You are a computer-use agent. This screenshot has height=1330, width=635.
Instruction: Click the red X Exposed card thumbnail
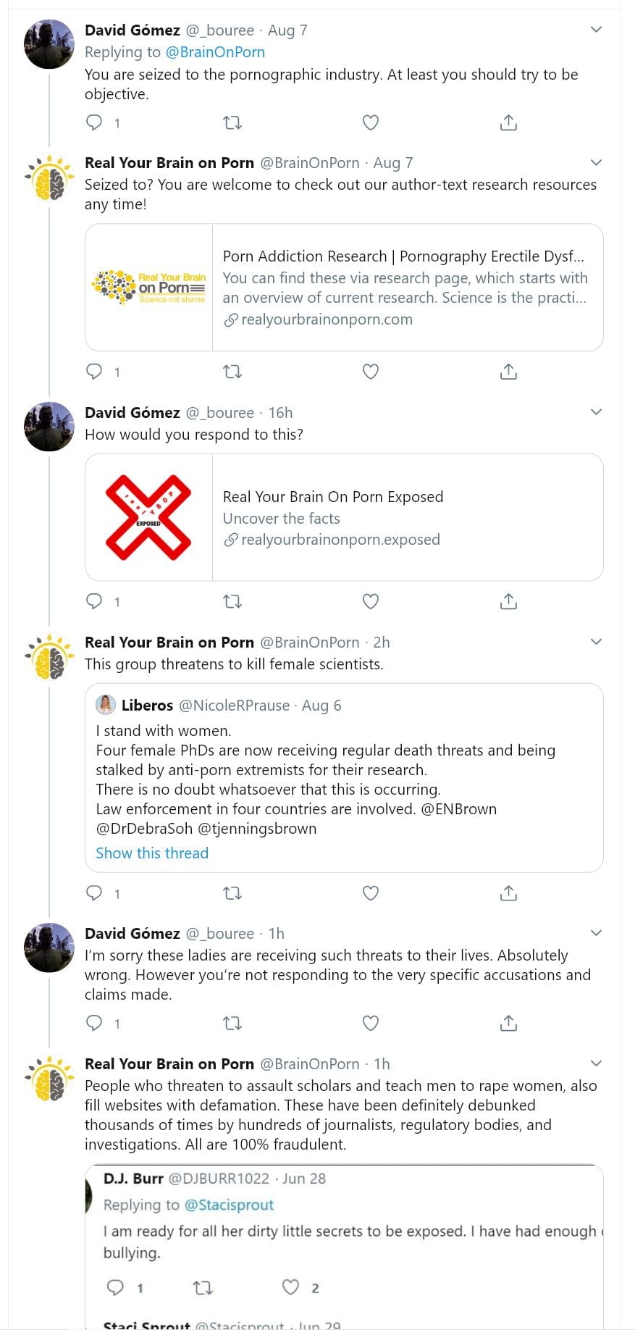pos(149,517)
